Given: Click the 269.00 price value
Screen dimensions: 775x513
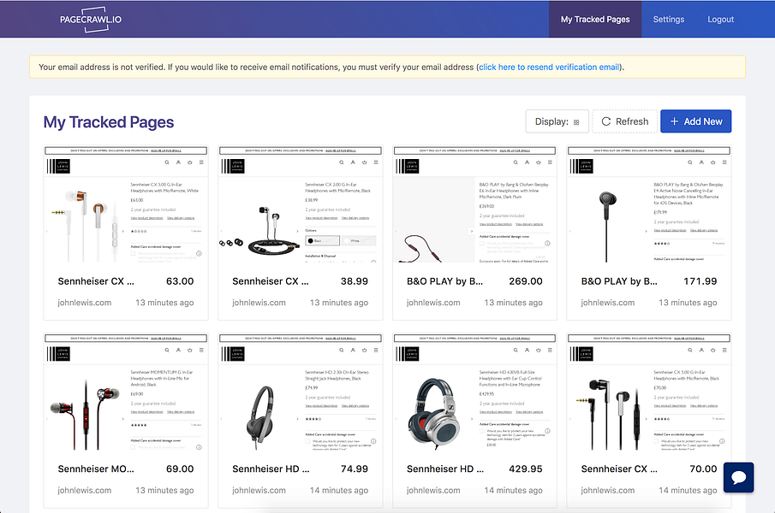Looking at the screenshot, I should coord(526,281).
